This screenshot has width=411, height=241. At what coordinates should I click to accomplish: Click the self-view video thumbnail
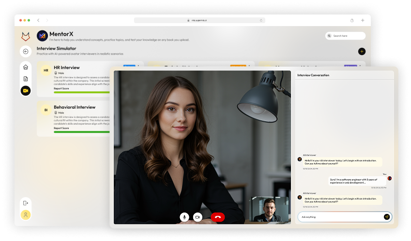pyautogui.click(x=270, y=209)
